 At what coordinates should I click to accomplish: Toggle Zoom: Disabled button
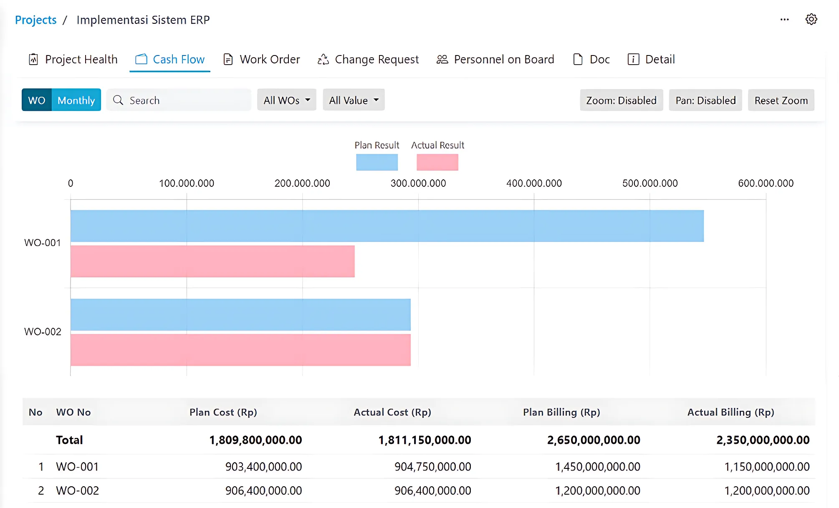point(621,100)
